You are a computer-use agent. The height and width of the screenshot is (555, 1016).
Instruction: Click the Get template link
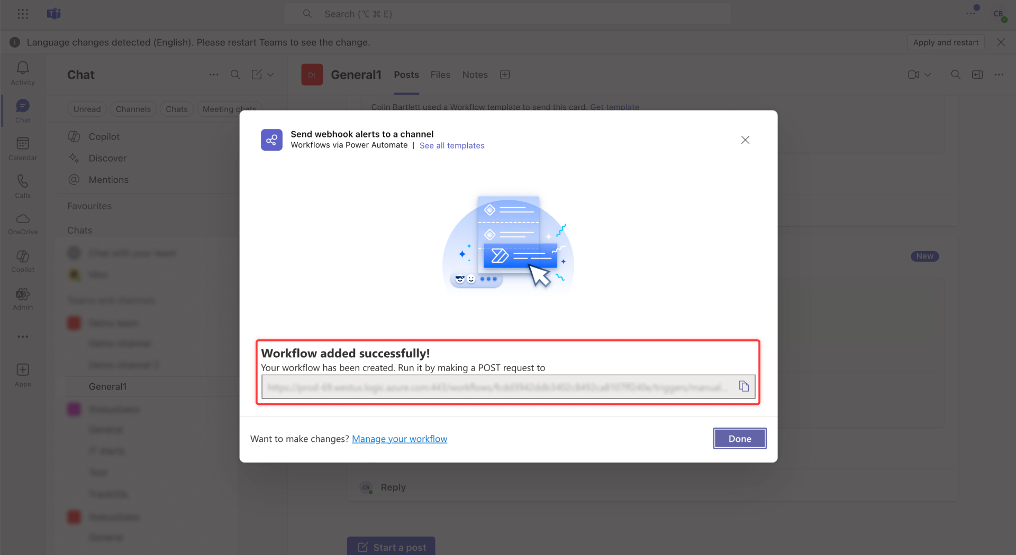pos(614,107)
